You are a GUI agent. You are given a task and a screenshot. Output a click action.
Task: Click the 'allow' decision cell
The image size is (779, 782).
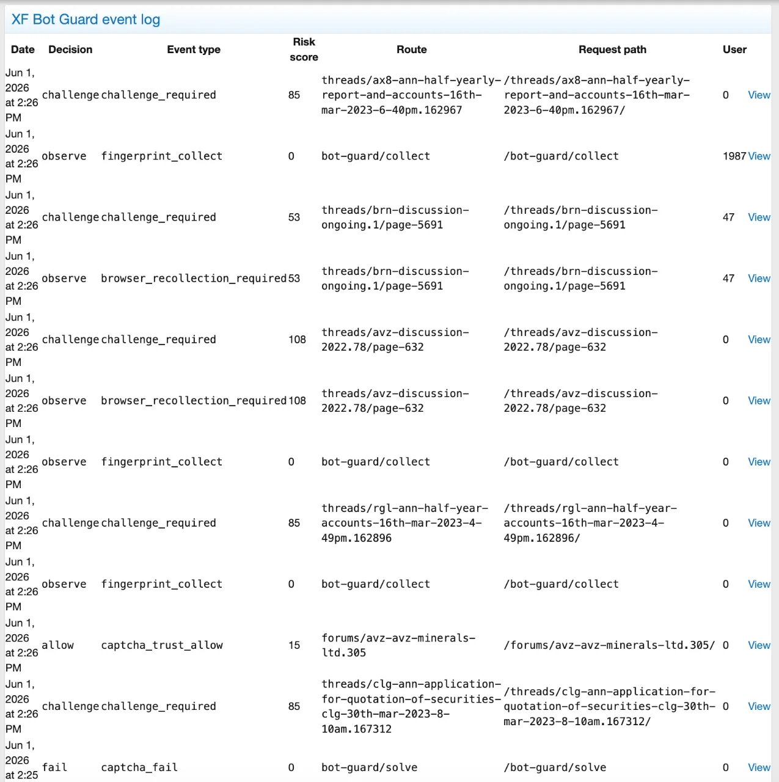click(x=57, y=645)
